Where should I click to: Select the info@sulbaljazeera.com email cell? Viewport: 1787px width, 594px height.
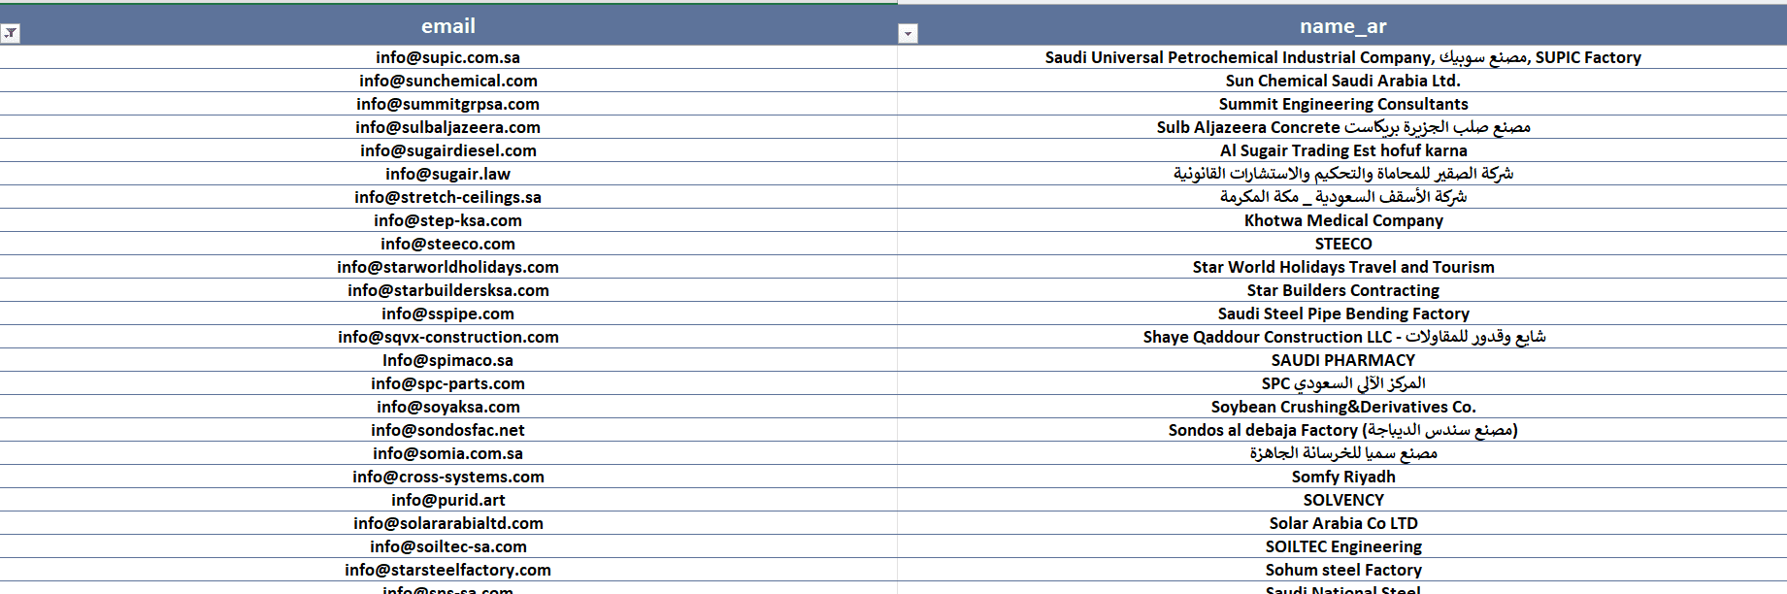447,127
